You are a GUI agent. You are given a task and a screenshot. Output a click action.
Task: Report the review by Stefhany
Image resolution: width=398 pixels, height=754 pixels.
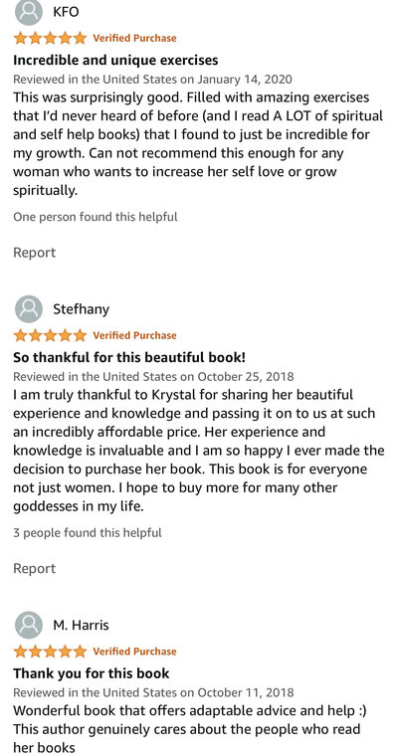point(34,568)
